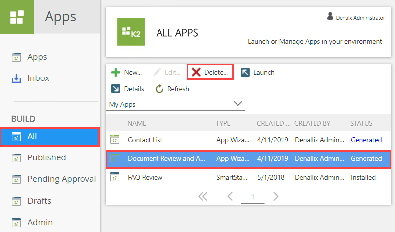Click the Launch arrow icon
Viewport: 395px width, 232px height.
pos(245,72)
